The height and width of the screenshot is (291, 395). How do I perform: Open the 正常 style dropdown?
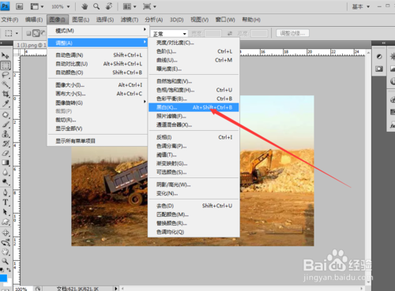(170, 34)
